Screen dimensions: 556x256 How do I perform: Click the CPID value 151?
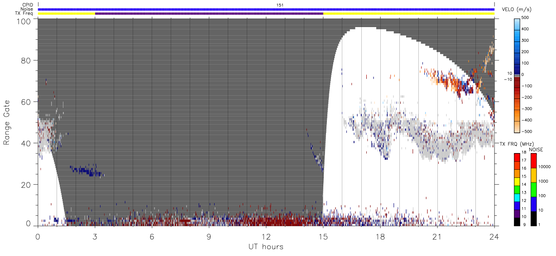point(280,5)
